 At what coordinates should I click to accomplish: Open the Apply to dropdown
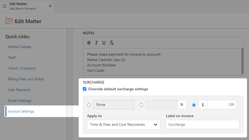(124, 125)
